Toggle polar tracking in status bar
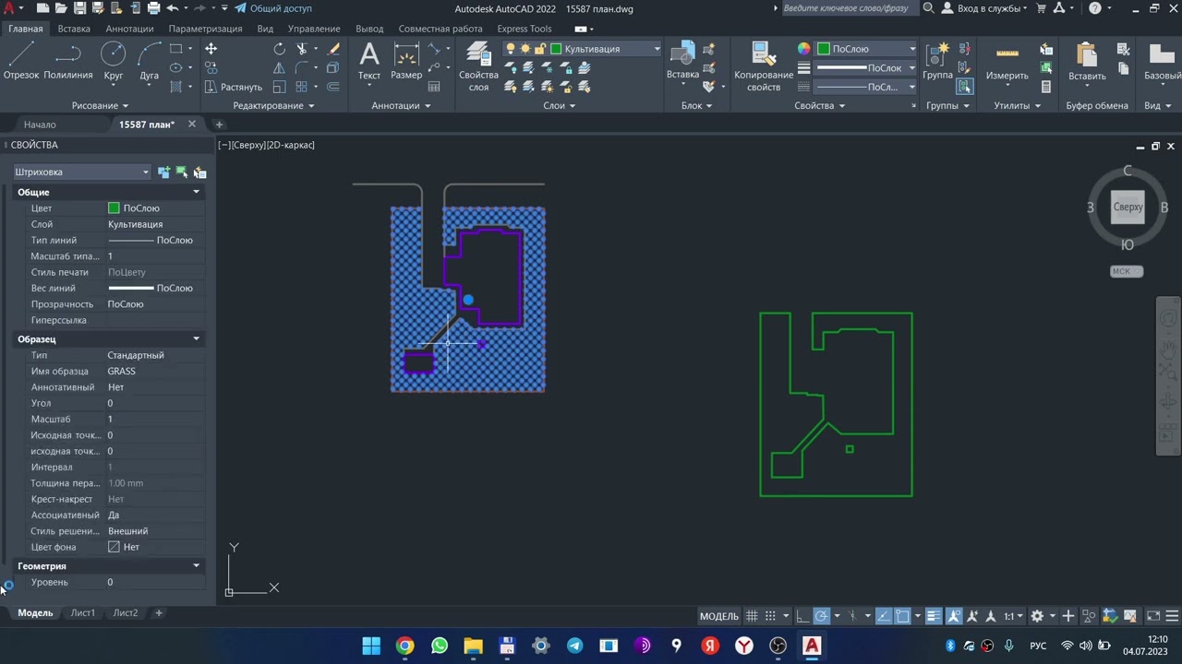This screenshot has height=664, width=1182. pyautogui.click(x=821, y=616)
